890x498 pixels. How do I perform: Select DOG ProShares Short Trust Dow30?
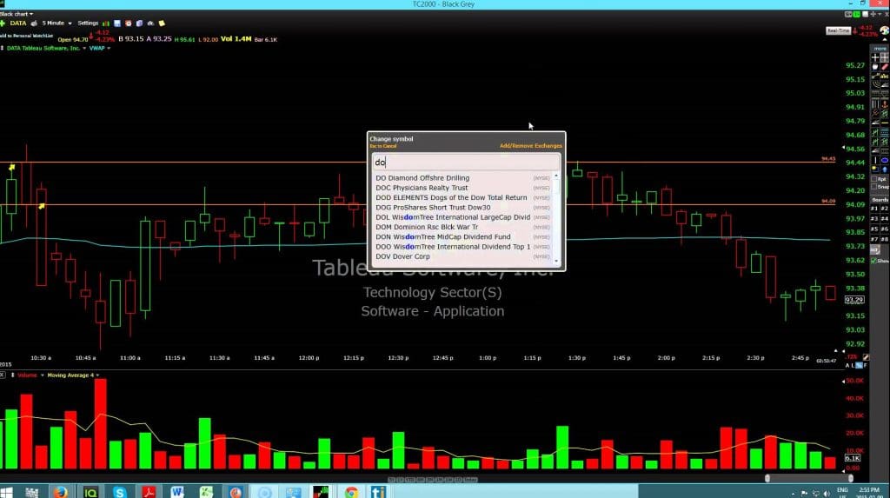click(462, 207)
